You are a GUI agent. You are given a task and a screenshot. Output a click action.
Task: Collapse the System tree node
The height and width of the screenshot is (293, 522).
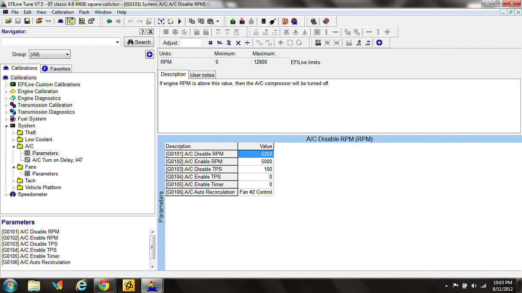6,126
